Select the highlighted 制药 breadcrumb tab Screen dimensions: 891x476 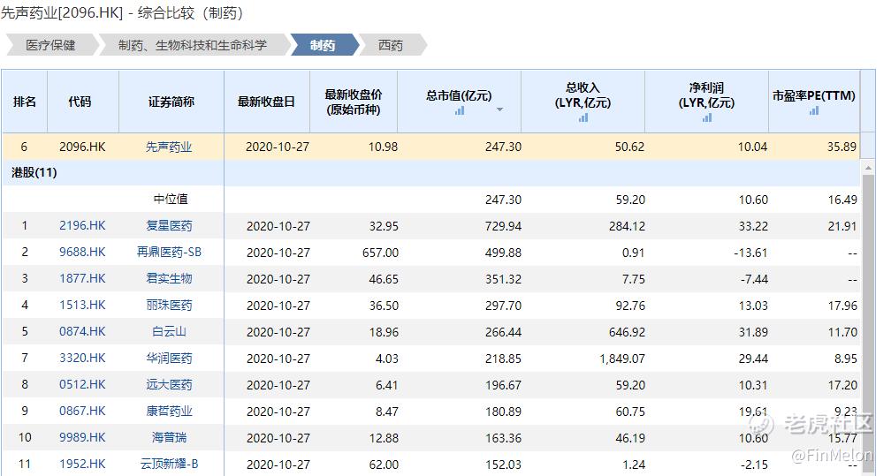[323, 45]
